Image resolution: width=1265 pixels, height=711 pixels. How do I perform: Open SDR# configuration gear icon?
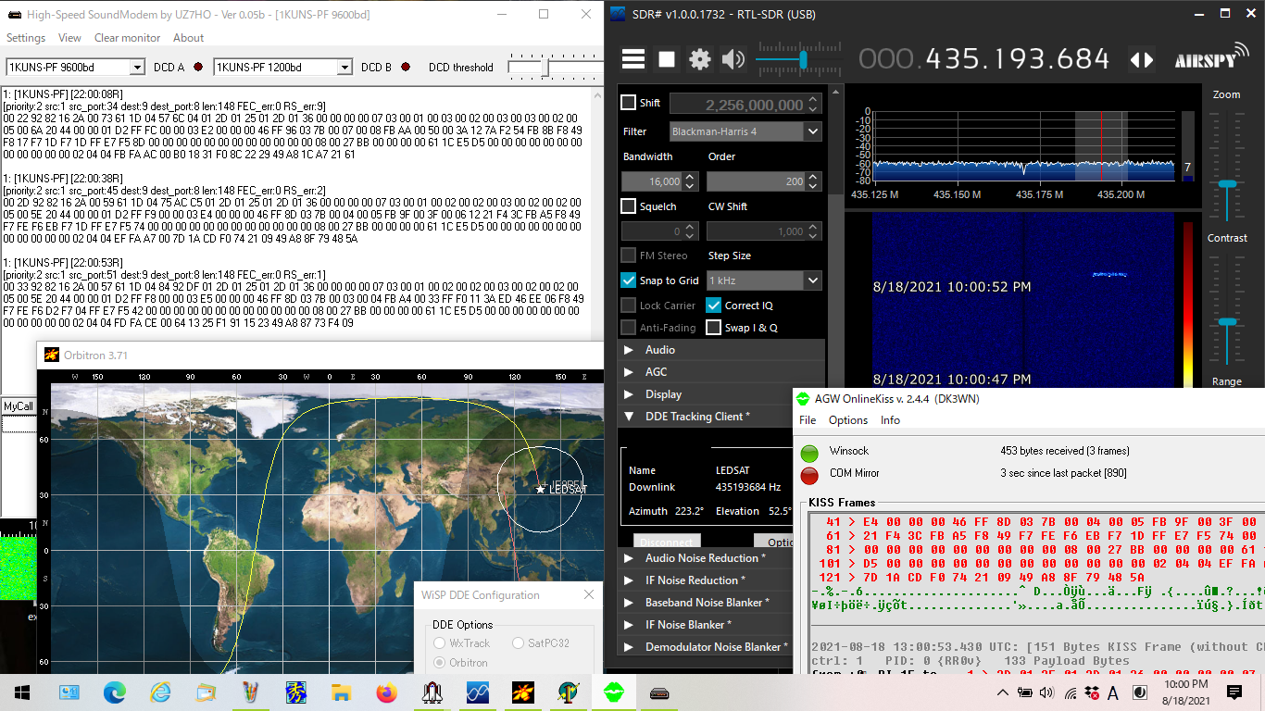(700, 59)
